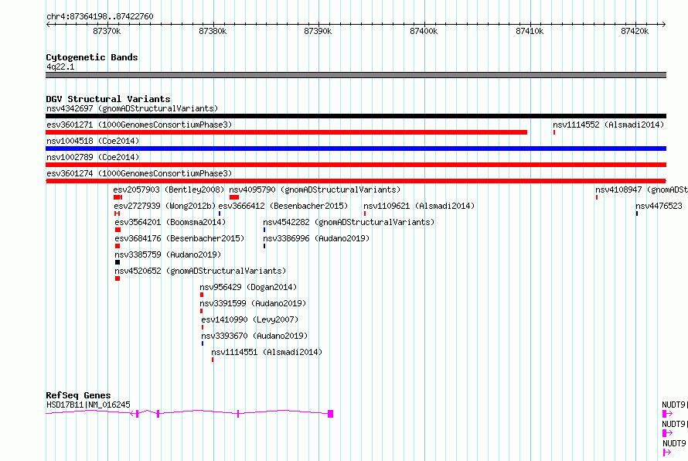
Task: Click nsv4108947 variant label
Action: coord(642,190)
